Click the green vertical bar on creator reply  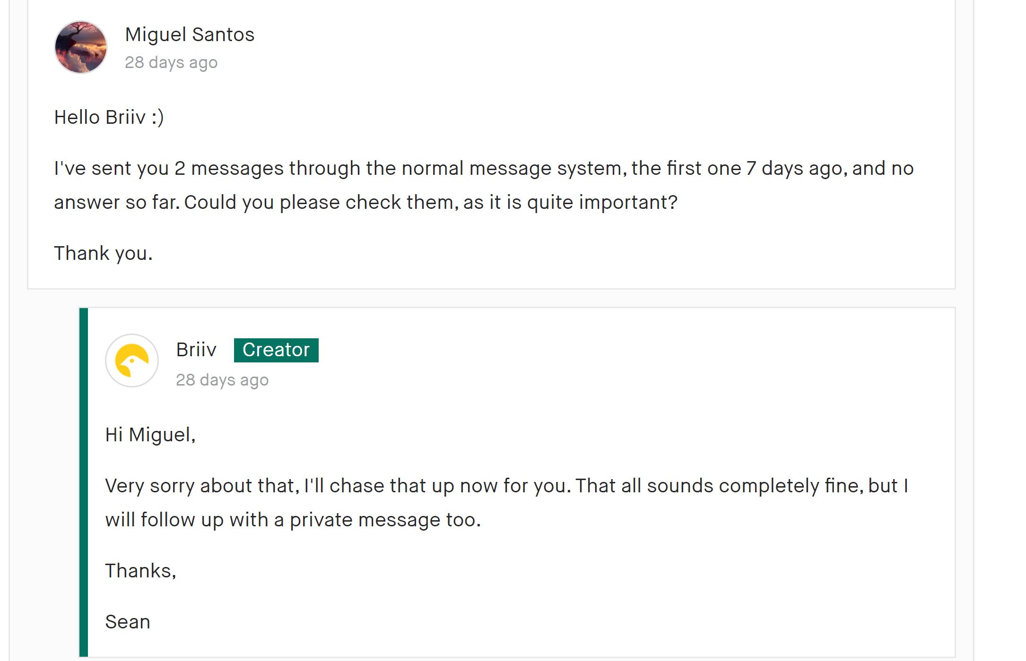point(84,482)
